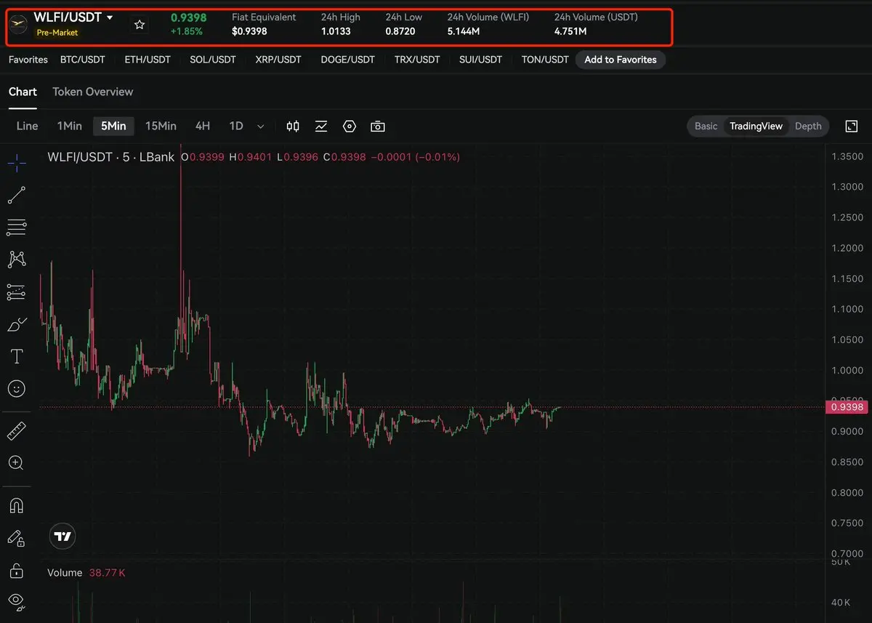Open chart settings hexagon icon
Image resolution: width=872 pixels, height=623 pixels.
pos(350,126)
